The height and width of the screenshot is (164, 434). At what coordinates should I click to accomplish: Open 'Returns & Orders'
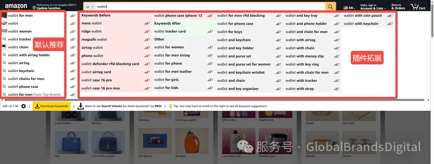pyautogui.click(x=398, y=6)
